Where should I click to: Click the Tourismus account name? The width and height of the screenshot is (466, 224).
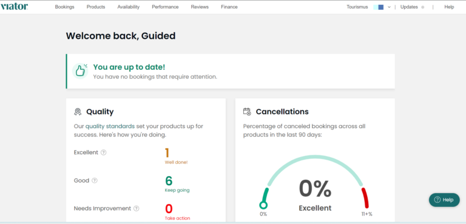pos(357,7)
